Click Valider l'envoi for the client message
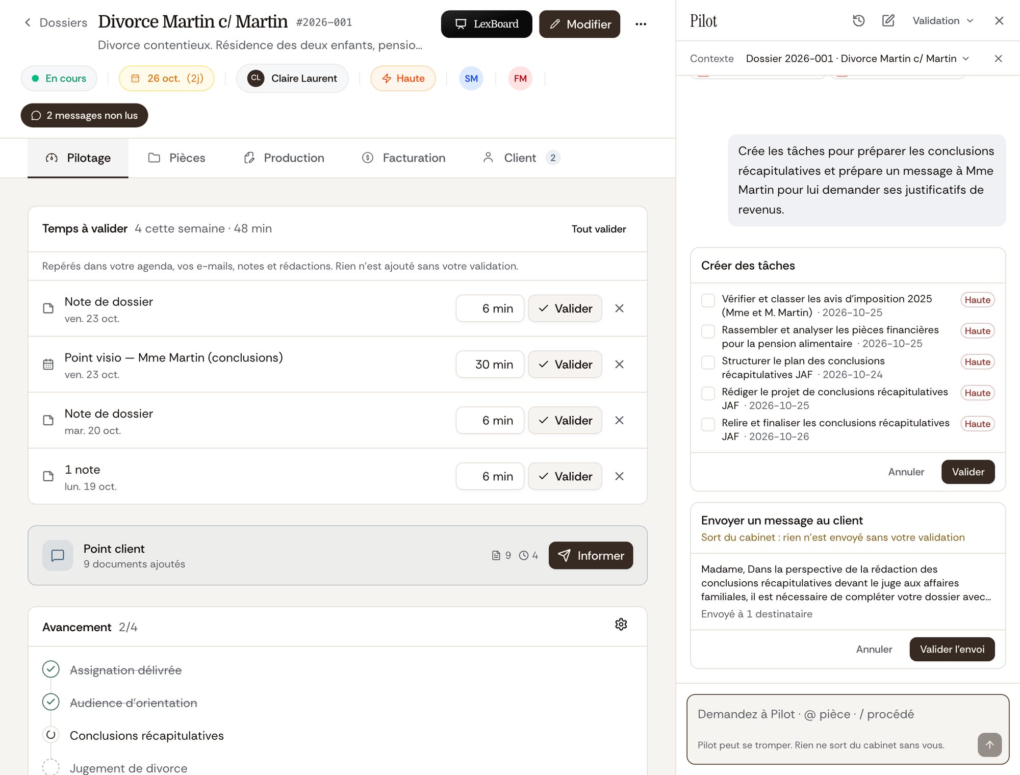The image size is (1020, 775). point(952,649)
